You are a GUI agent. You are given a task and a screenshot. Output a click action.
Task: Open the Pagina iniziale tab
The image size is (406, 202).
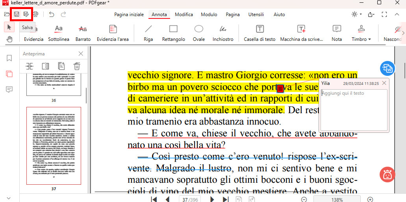(x=129, y=15)
